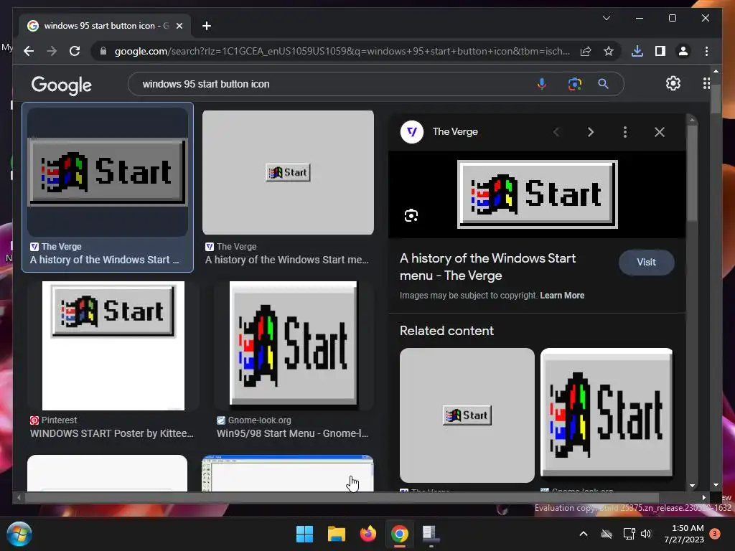Open tab search chevron in title bar
This screenshot has width=735, height=551.
pos(606,18)
